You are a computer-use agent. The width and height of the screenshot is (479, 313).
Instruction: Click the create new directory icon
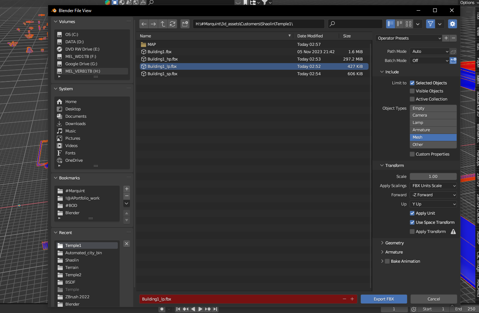click(x=185, y=23)
